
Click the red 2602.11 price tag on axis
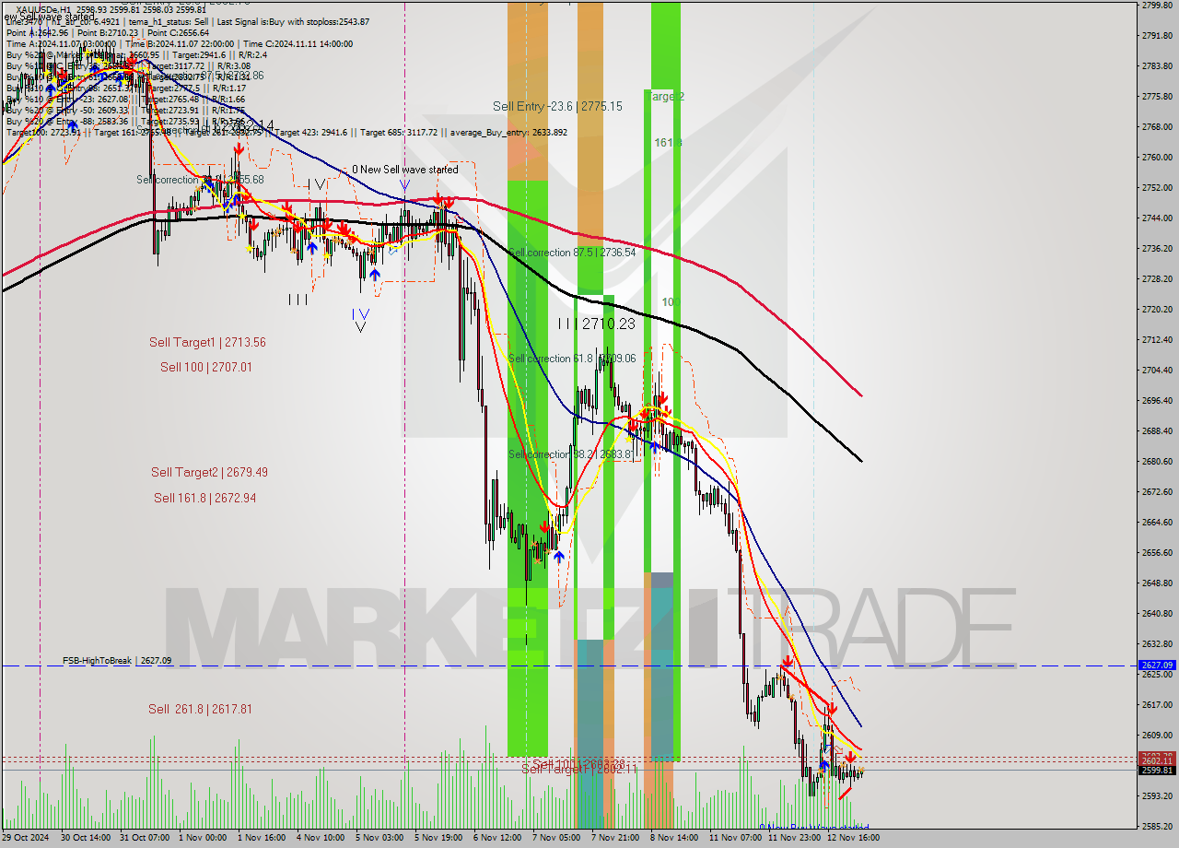1156,760
